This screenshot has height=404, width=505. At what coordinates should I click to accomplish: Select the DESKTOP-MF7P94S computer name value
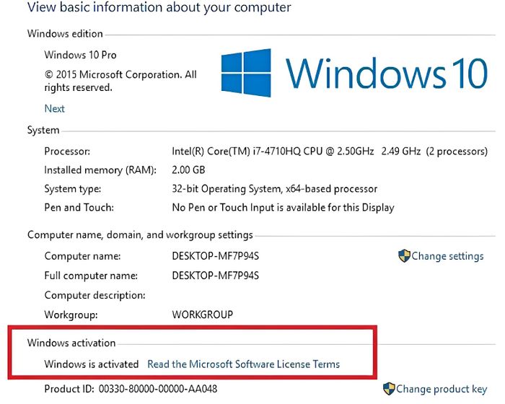pos(216,256)
